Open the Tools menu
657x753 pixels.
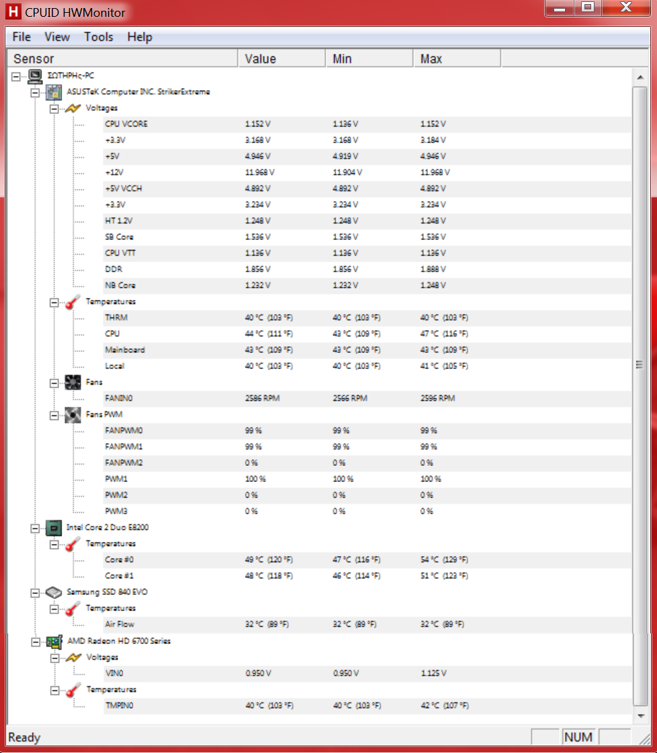[x=98, y=37]
